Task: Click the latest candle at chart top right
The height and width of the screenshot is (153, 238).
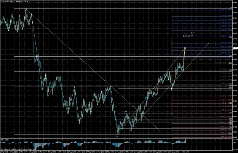Action: click(185, 48)
